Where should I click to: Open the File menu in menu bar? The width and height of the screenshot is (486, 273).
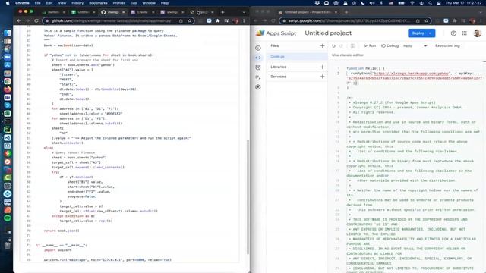[x=37, y=3]
